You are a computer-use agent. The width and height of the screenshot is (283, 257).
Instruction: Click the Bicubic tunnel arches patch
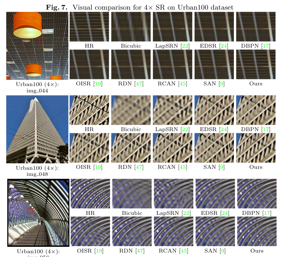[132, 194]
